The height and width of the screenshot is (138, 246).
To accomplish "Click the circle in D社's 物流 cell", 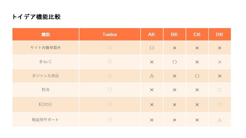I will pos(220,90).
